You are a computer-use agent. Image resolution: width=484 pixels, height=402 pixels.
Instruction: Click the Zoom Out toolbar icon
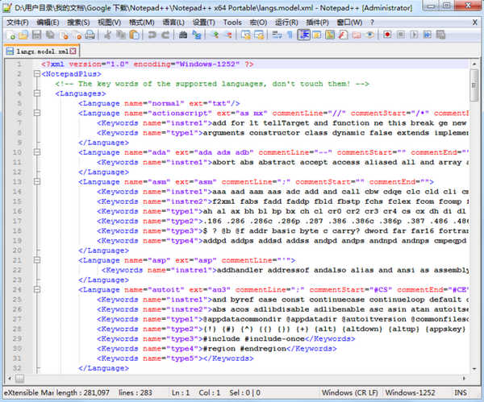pyautogui.click(x=228, y=35)
